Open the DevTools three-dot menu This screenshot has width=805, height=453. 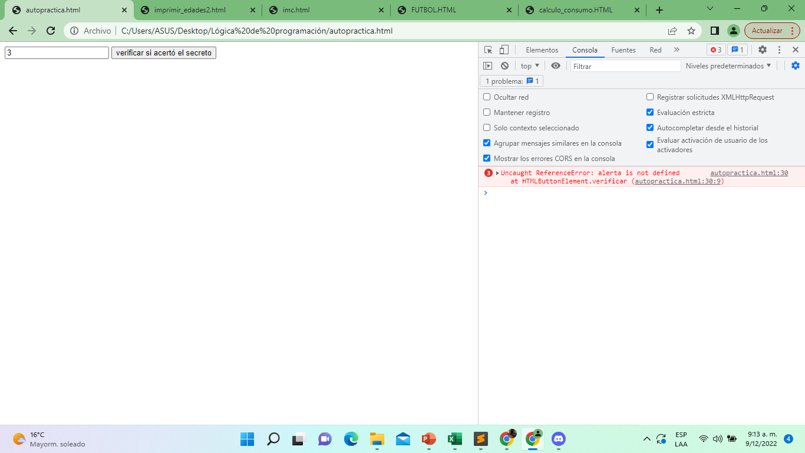[x=779, y=50]
